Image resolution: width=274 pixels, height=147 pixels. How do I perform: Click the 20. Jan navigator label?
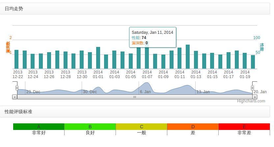pyautogui.click(x=260, y=92)
